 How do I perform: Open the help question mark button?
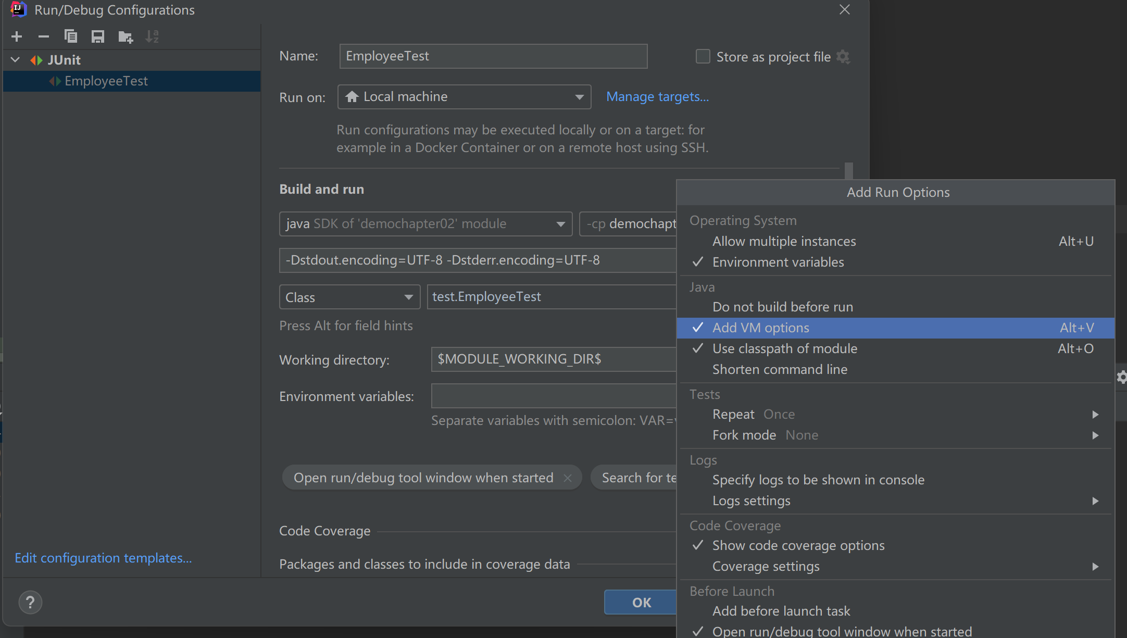coord(30,603)
